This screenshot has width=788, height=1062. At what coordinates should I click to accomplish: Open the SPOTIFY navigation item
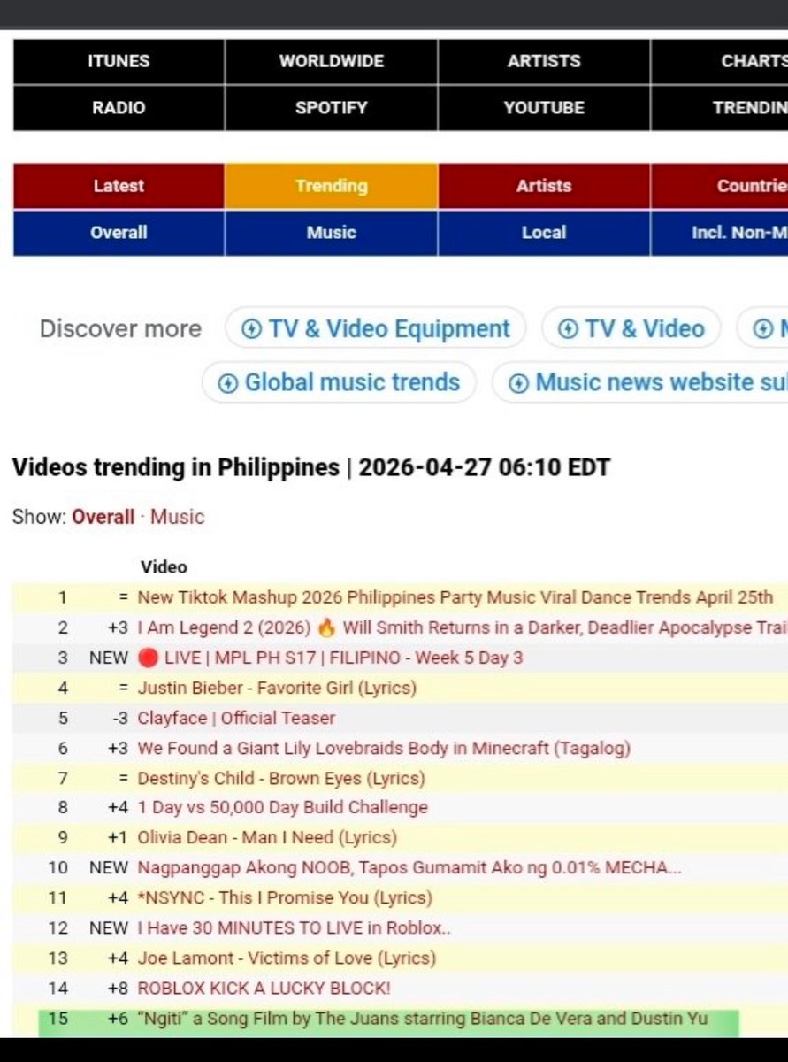(x=332, y=108)
